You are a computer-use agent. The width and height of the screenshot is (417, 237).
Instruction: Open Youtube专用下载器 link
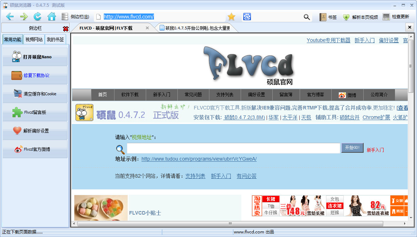pos(328,40)
